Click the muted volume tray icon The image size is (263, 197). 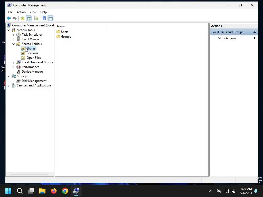click(233, 191)
